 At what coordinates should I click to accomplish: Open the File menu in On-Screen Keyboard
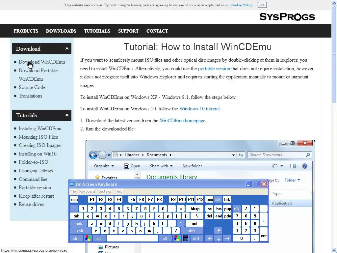click(73, 191)
